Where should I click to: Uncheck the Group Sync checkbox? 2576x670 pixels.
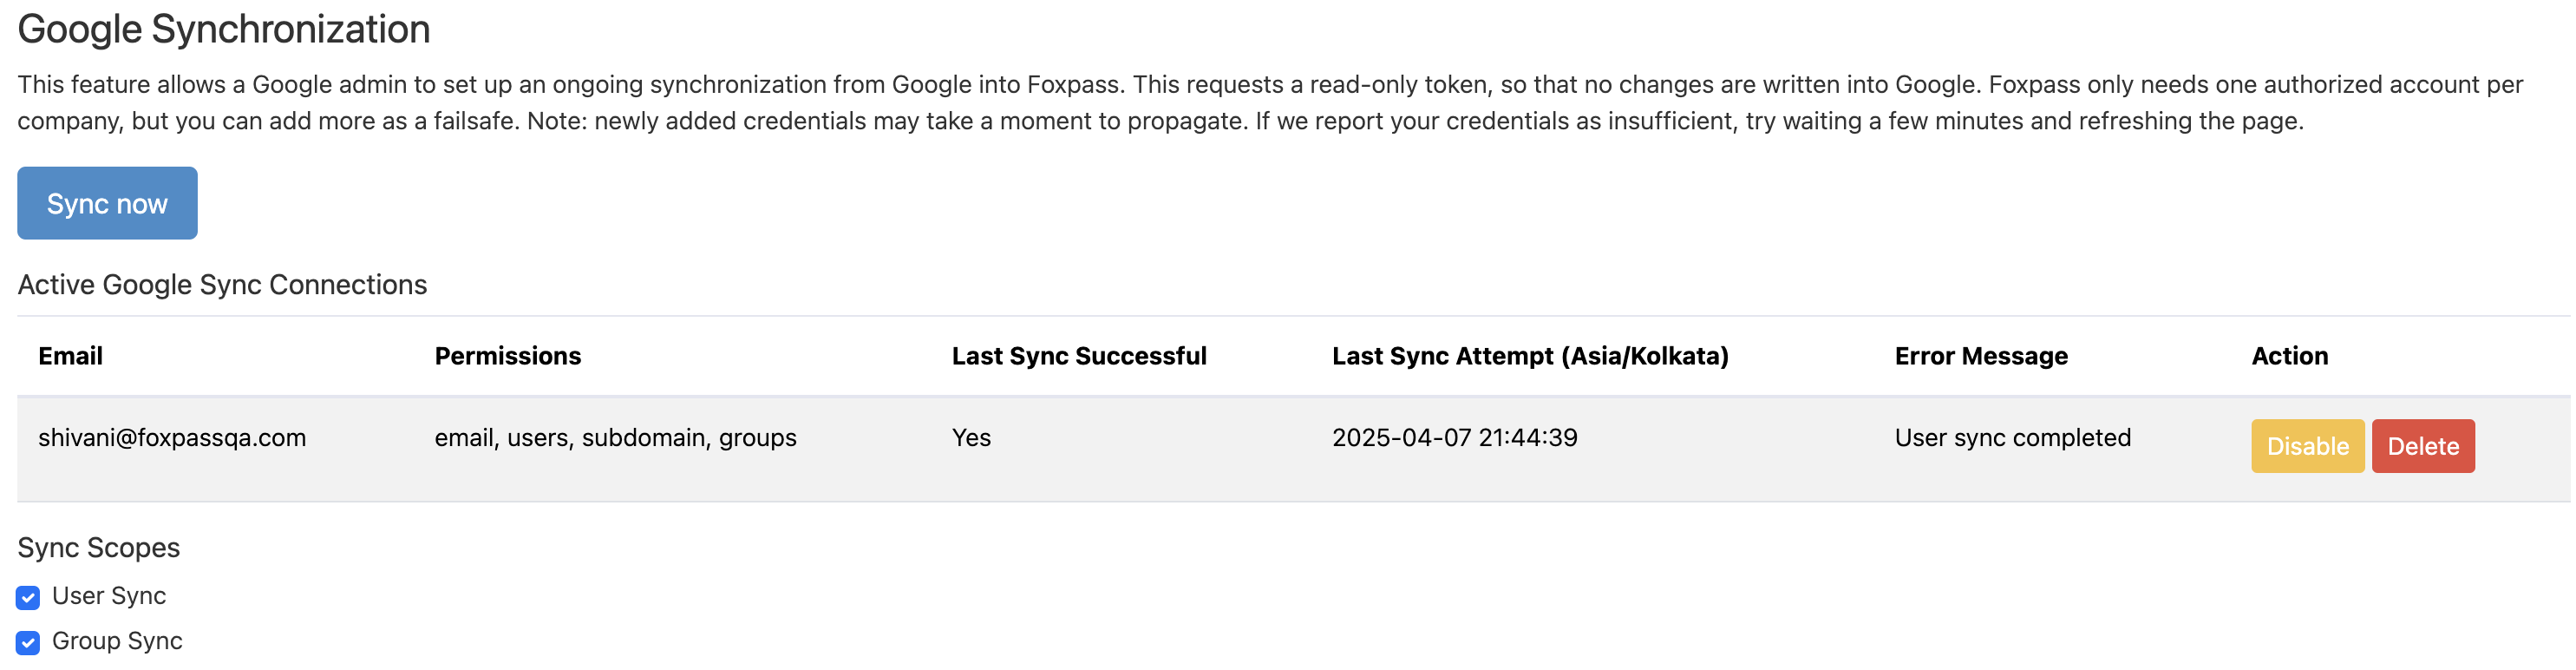coord(28,642)
